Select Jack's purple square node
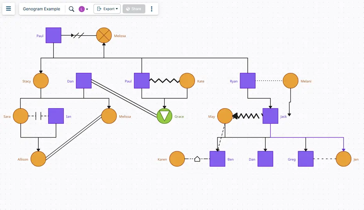This screenshot has height=210, width=364. click(270, 116)
